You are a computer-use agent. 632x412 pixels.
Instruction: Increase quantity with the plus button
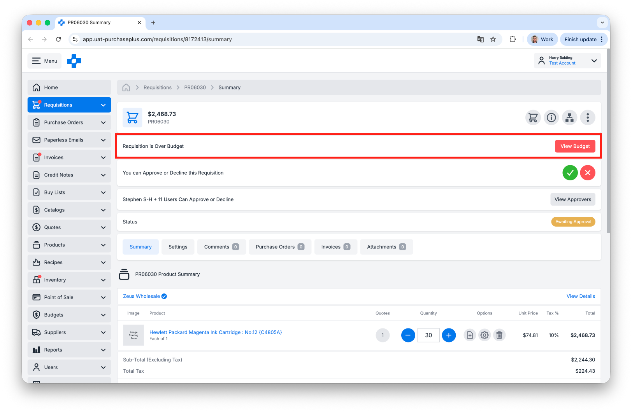pos(449,335)
